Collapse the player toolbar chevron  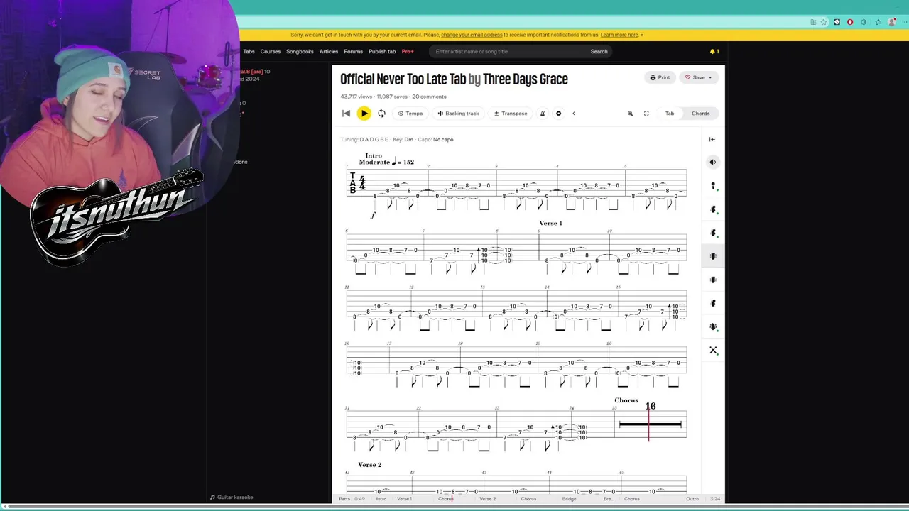tap(574, 114)
